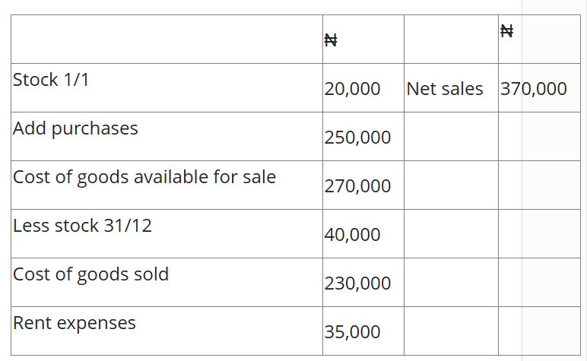Viewport: 587px width, 361px height.
Task: Click the Stock 1/1 label cell
Action: pyautogui.click(x=51, y=79)
